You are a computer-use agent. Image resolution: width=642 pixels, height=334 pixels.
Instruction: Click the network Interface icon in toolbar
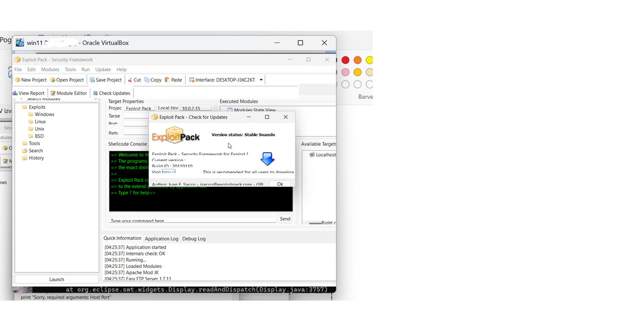(192, 80)
